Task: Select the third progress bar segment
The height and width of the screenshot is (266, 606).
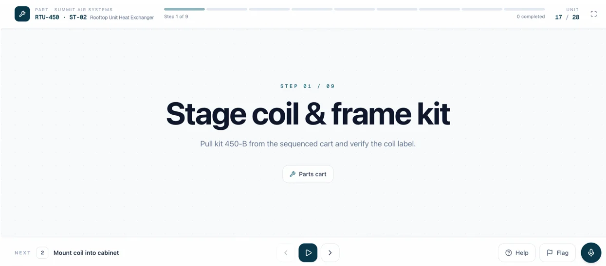Action: pos(269,9)
